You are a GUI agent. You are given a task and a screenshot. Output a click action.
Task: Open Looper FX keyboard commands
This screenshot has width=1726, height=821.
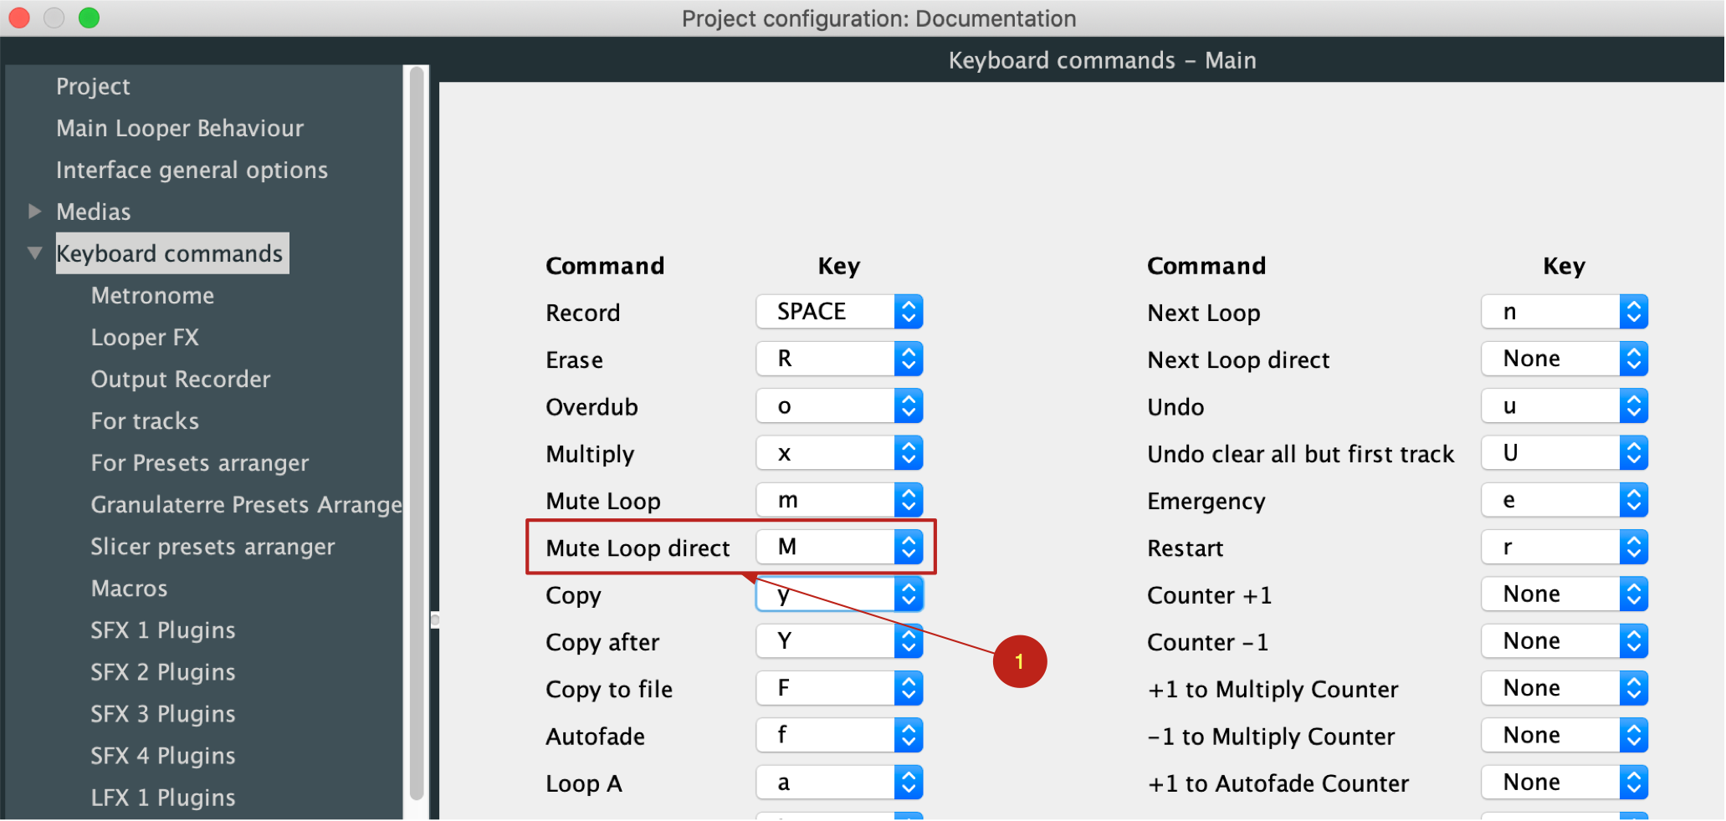145,337
